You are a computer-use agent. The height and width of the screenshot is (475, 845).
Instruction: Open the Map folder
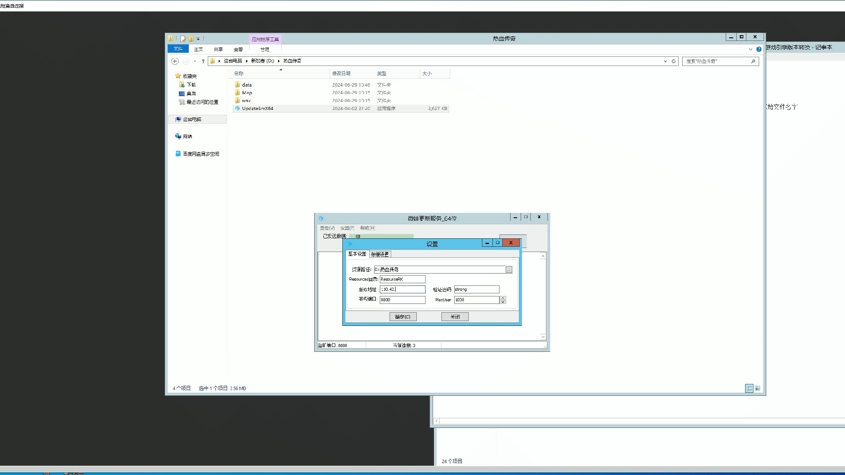[x=246, y=93]
